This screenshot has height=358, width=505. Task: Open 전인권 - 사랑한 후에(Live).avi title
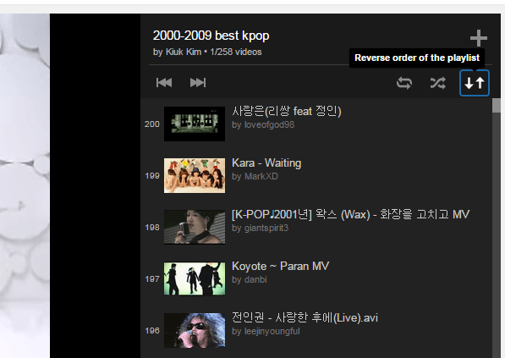pyautogui.click(x=305, y=317)
